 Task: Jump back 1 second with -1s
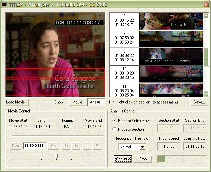76,146
